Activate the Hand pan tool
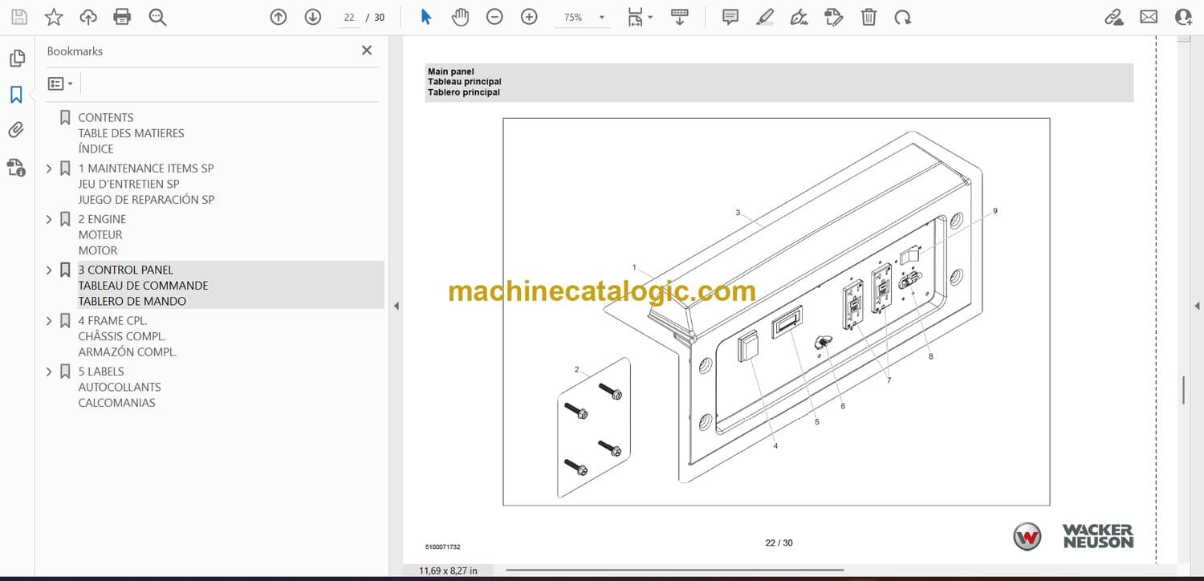This screenshot has height=581, width=1204. coord(460,17)
